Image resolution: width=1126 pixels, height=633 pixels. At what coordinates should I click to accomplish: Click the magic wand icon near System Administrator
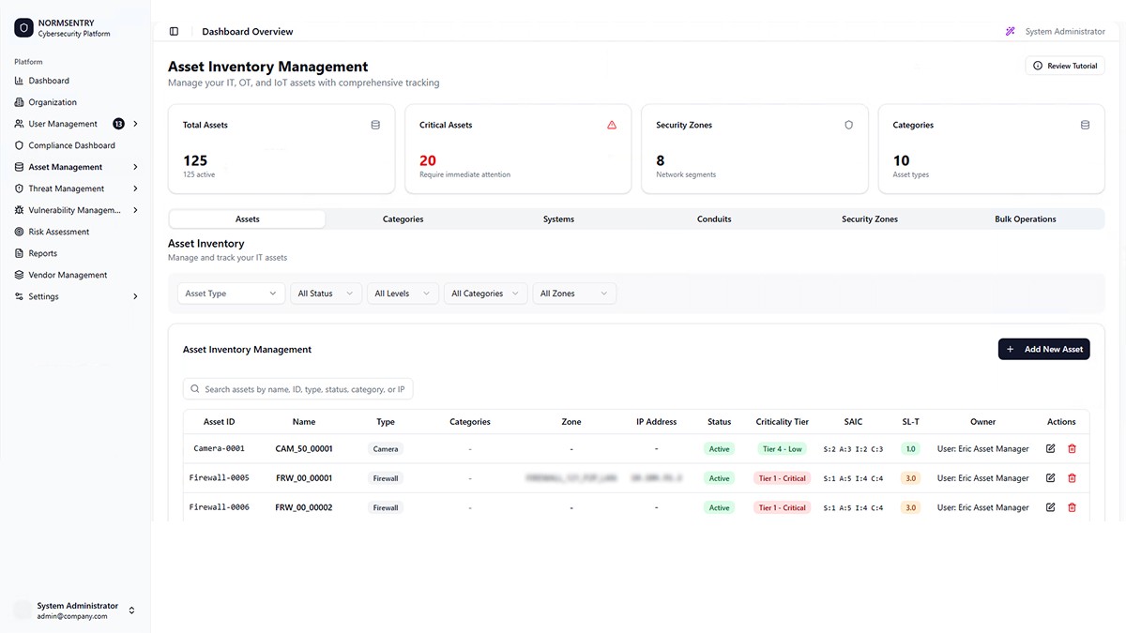1010,31
